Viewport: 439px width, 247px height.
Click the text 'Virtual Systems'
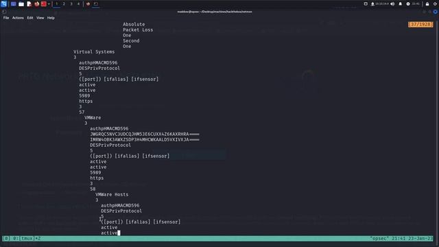(94, 52)
